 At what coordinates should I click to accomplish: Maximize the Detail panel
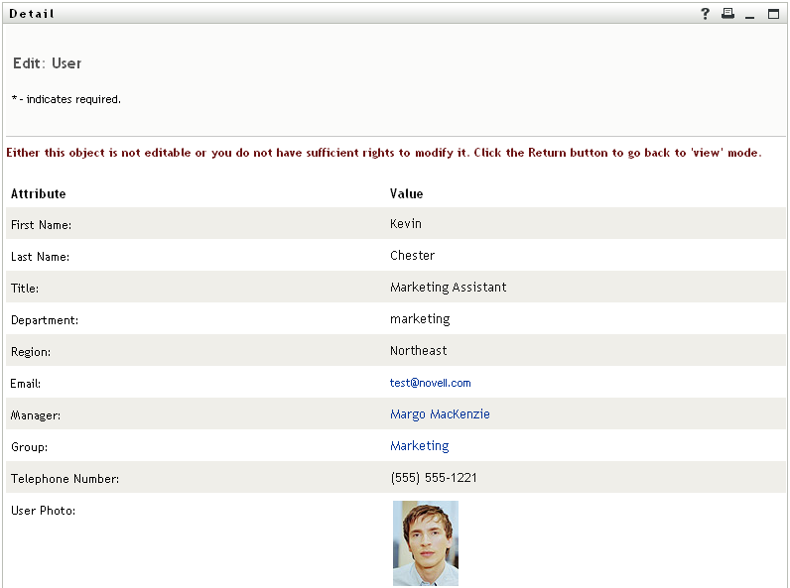click(773, 14)
